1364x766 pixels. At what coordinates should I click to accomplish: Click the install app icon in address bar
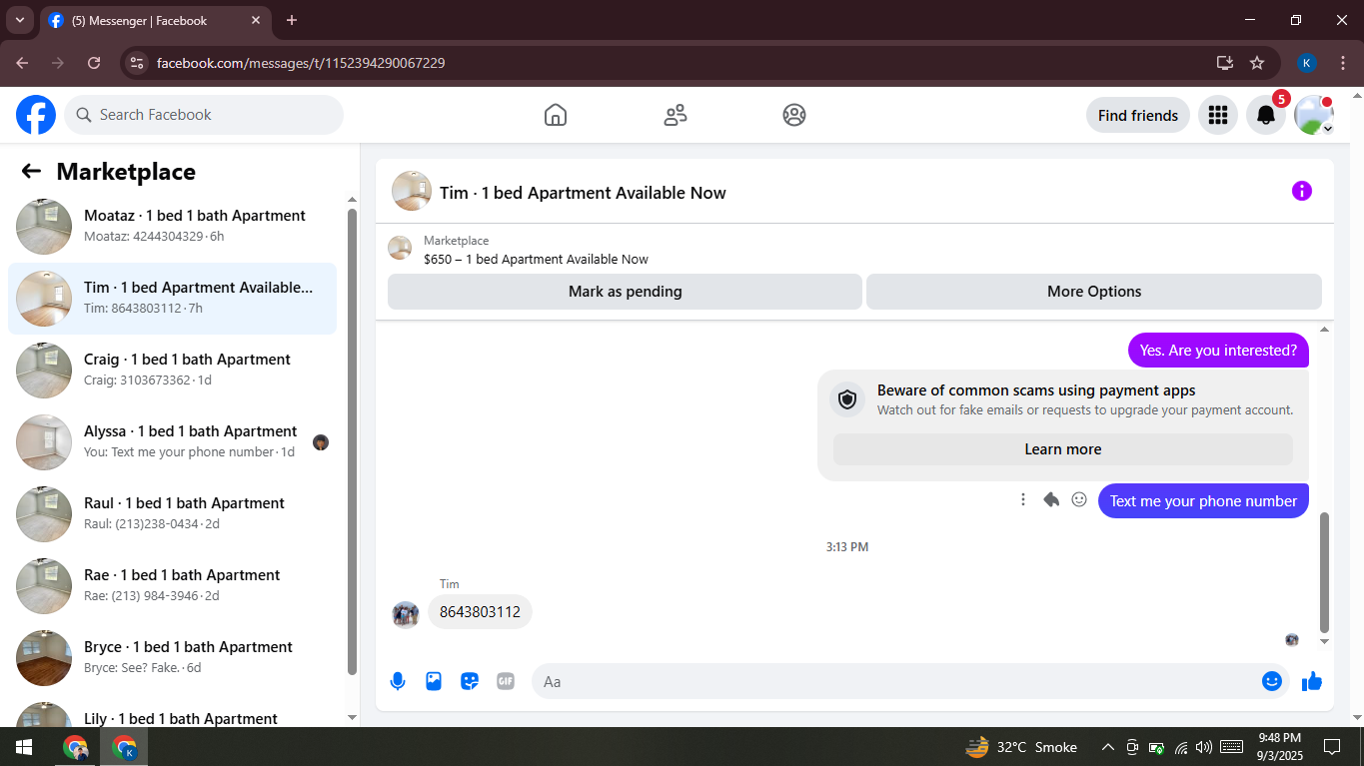[1225, 63]
